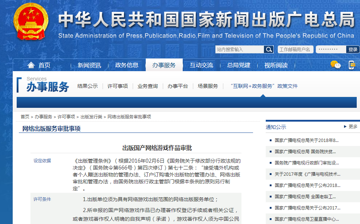Focus the 工作邮箱用户名 input box
This screenshot has width=360, height=224.
coord(295,49)
